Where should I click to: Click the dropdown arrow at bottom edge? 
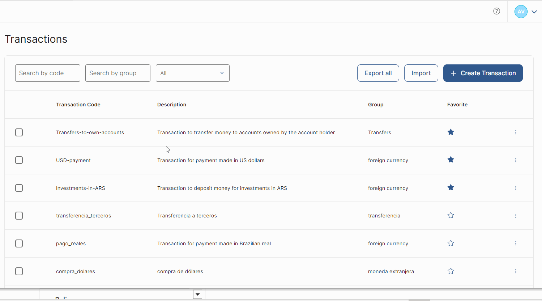tap(197, 294)
